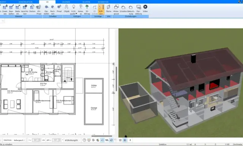This screenshot has height=146, width=243.
Task: Click the clock icon in bottom toolbar
Action: [x=84, y=140]
